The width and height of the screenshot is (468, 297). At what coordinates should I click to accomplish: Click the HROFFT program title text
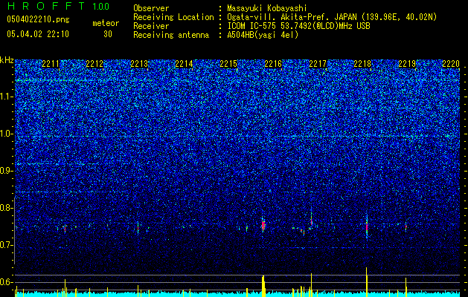pyautogui.click(x=46, y=6)
